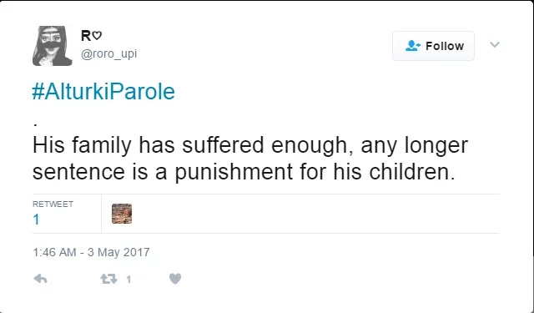Expand the tweet options chevron
The width and height of the screenshot is (534, 313).
(x=495, y=44)
